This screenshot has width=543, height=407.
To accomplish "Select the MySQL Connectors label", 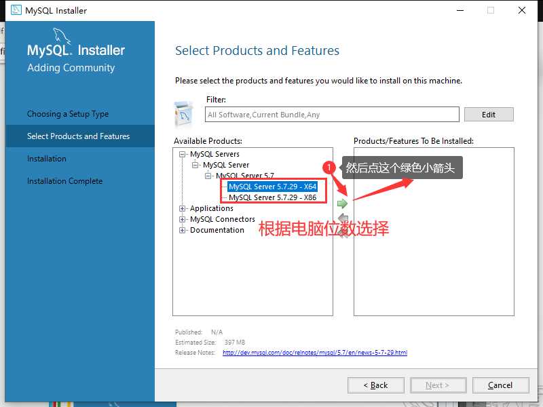I will [x=223, y=219].
